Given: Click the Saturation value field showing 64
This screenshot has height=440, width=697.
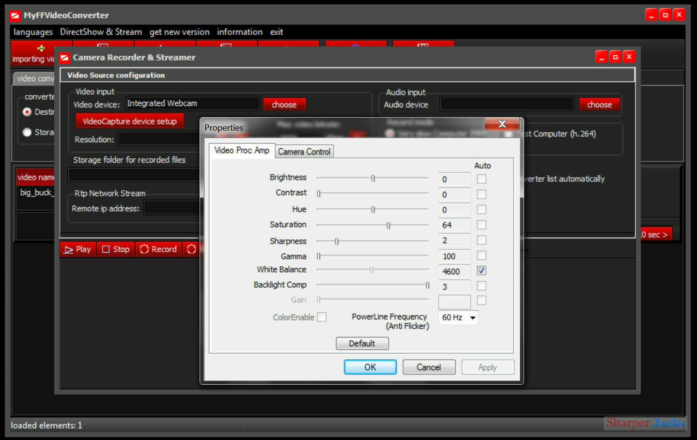Looking at the screenshot, I should tap(454, 225).
